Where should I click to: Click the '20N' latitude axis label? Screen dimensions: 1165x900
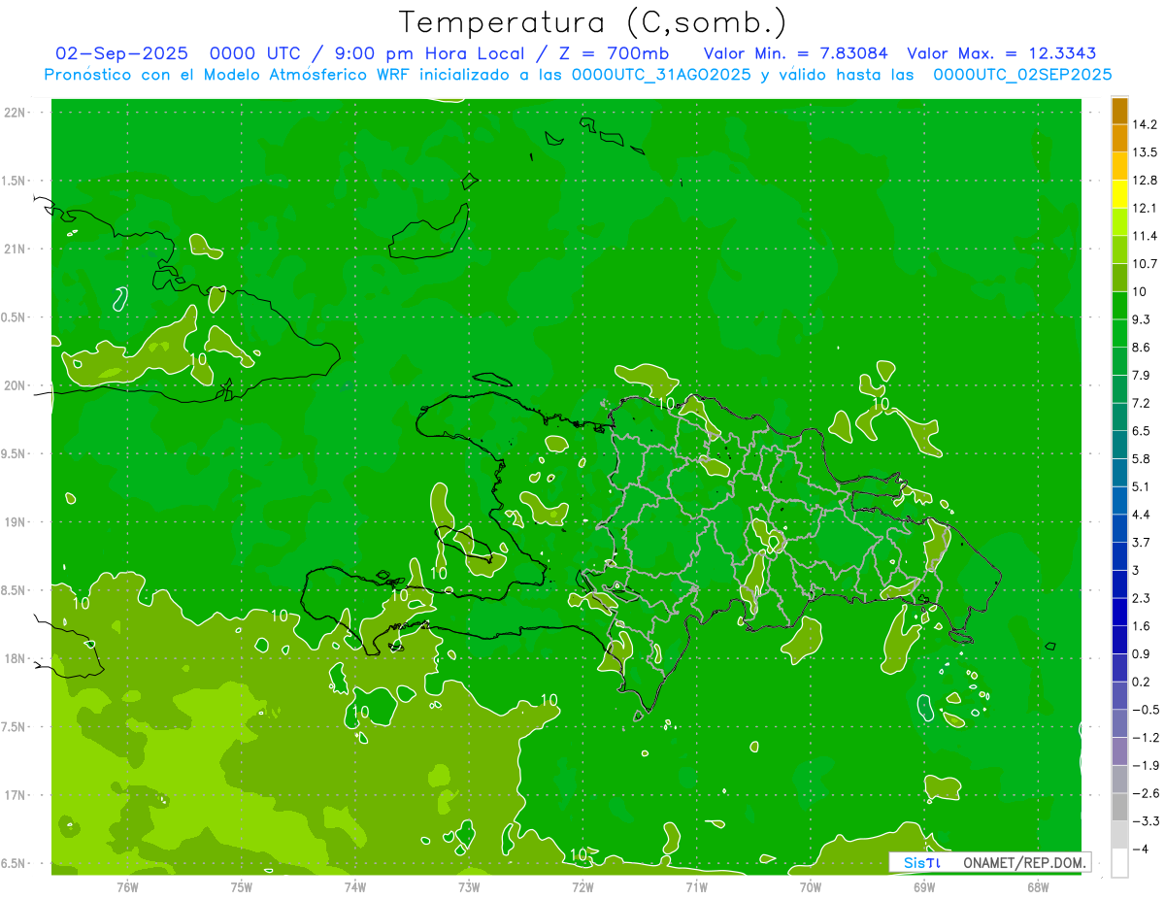[14, 385]
